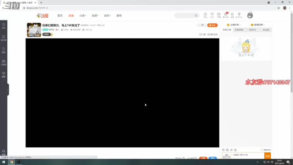Go to the 首页 home page
293x165 pixels.
[60, 15]
